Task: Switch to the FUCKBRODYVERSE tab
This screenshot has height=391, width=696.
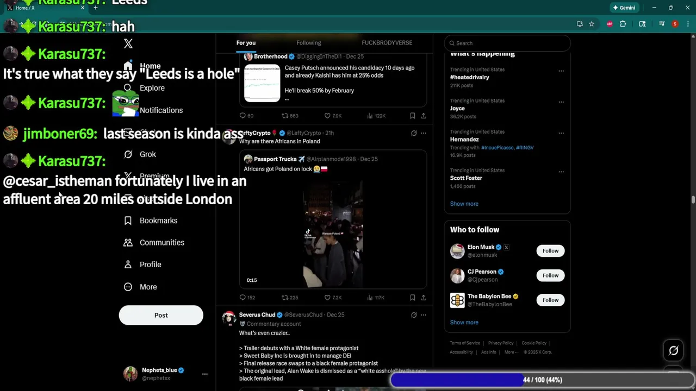Action: (387, 43)
